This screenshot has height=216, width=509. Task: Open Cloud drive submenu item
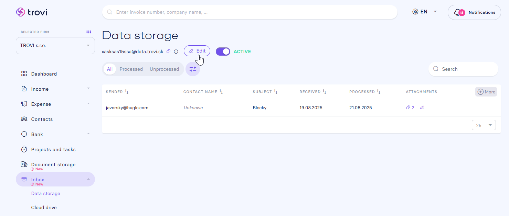tap(44, 207)
